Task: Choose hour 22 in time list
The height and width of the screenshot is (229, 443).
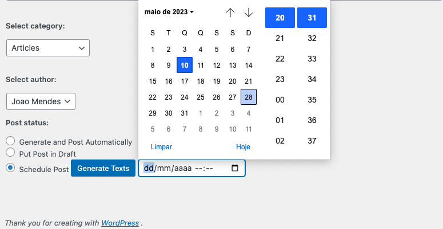Action: point(280,59)
